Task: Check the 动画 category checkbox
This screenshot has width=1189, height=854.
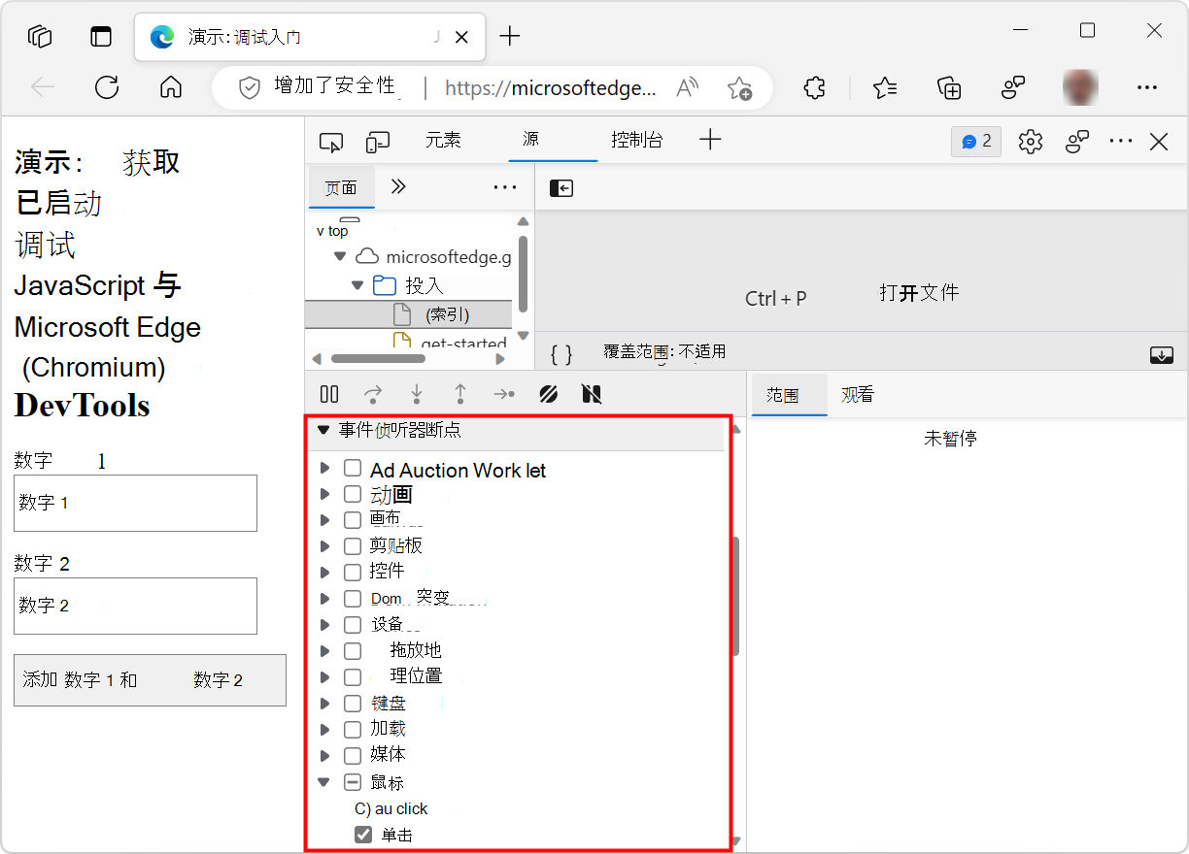Action: 353,494
